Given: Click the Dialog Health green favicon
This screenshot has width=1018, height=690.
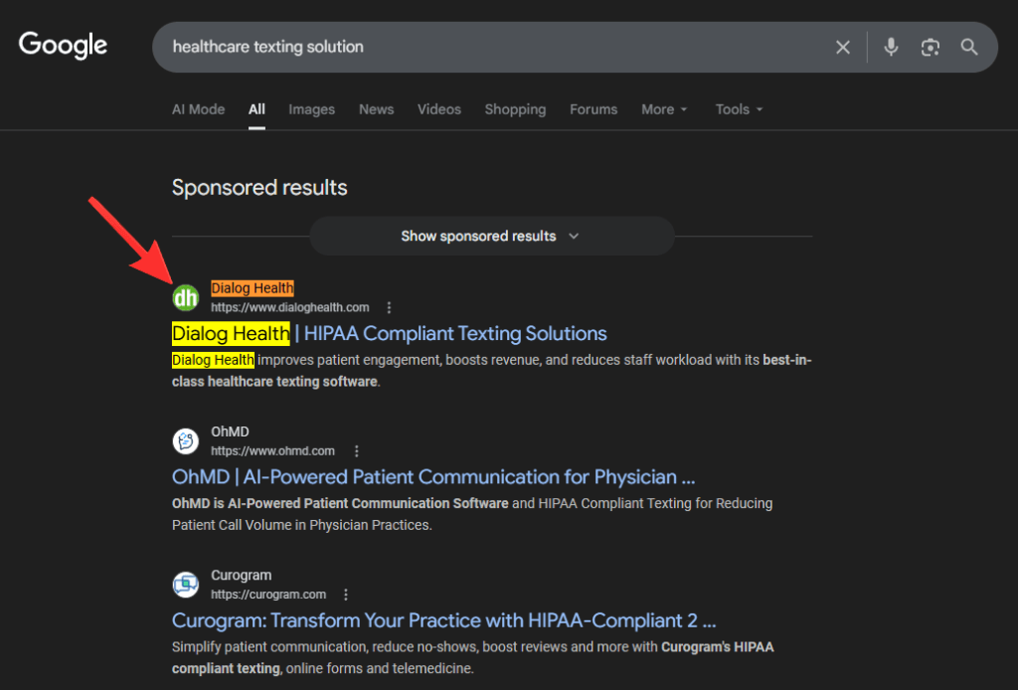Looking at the screenshot, I should (x=186, y=296).
